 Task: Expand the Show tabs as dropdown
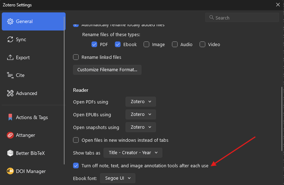tap(133, 153)
